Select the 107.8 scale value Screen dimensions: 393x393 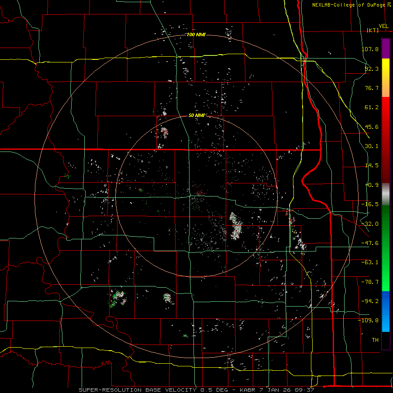(x=370, y=49)
